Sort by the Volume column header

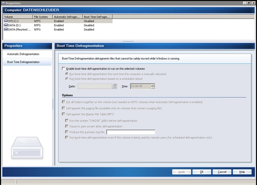tap(18, 17)
